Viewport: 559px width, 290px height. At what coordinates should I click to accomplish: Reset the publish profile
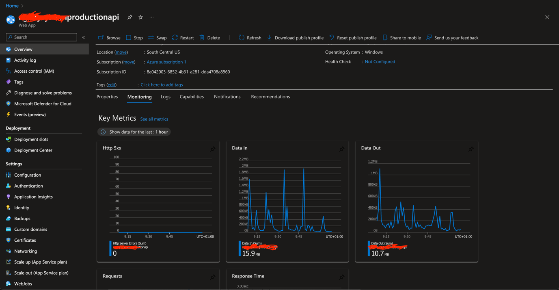[x=353, y=38]
